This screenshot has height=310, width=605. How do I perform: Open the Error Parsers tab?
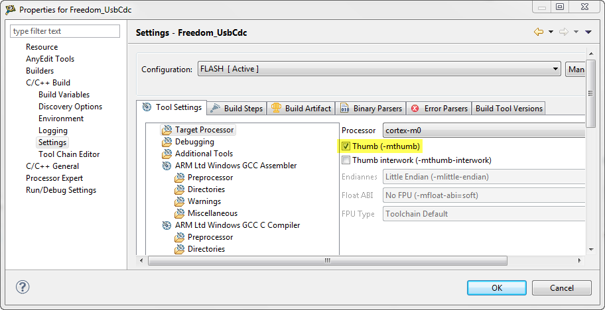[439, 109]
